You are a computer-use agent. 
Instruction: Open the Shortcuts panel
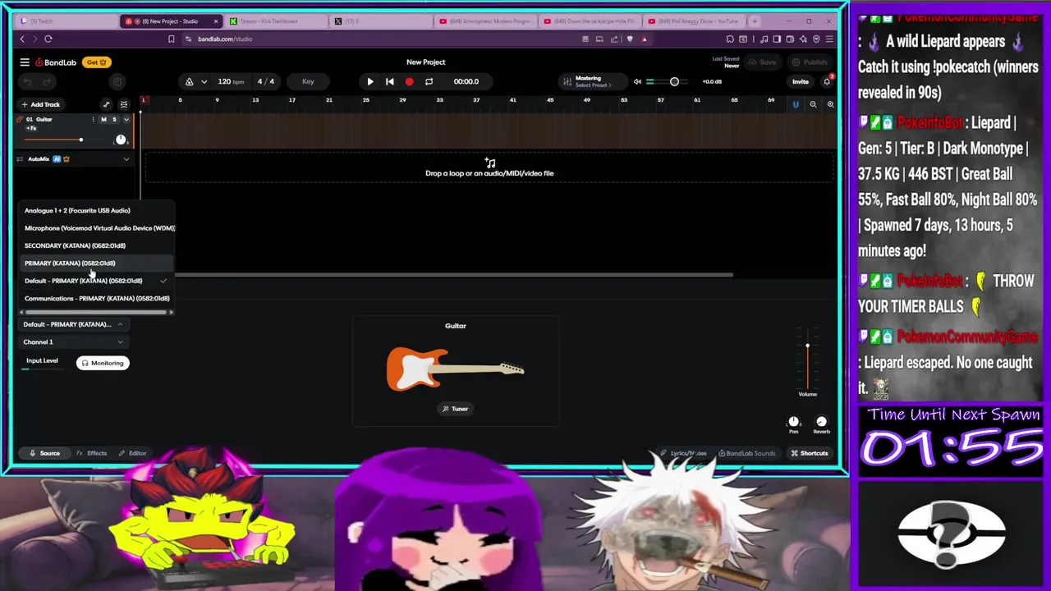pos(809,453)
